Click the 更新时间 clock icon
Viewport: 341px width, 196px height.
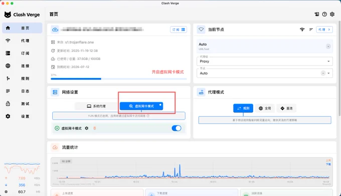point(53,50)
